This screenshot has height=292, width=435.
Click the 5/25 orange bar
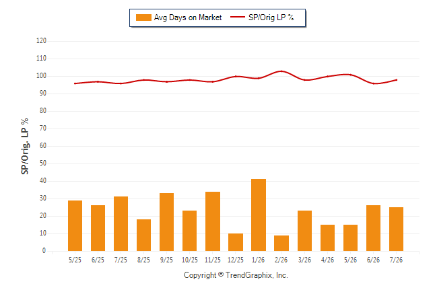click(75, 225)
